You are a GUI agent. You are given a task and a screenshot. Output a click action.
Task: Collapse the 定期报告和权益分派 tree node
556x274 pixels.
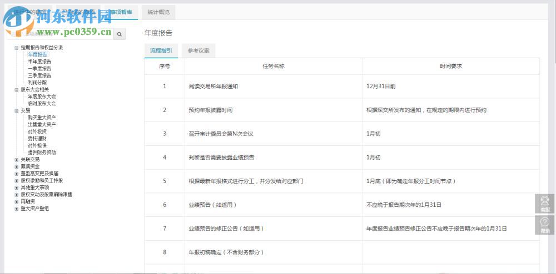[16, 48]
